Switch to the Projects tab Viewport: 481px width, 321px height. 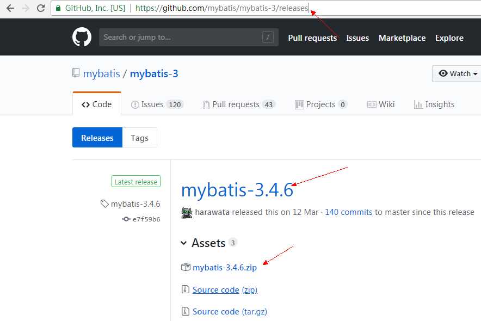coord(321,104)
